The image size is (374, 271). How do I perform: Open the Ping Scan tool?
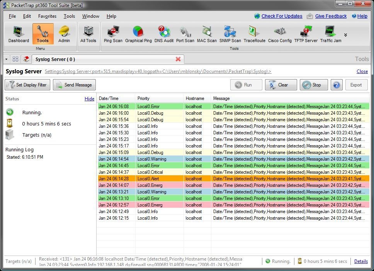113,34
